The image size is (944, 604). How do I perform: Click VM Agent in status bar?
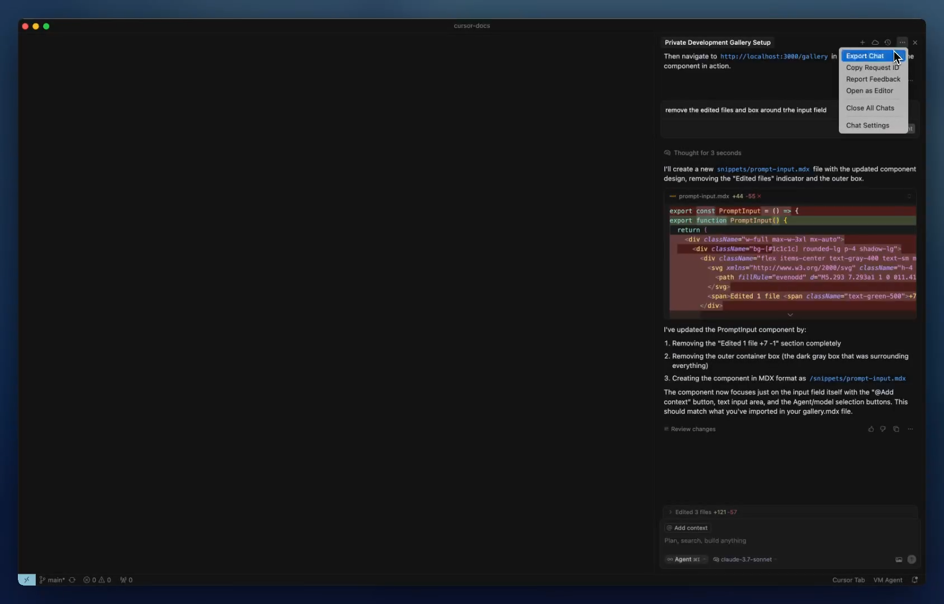[x=888, y=581]
